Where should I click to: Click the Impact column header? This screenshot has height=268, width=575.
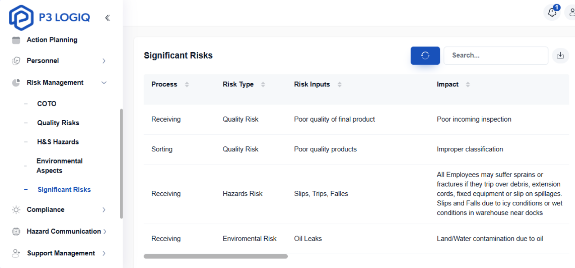pos(448,84)
